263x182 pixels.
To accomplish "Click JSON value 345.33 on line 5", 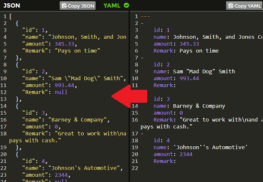I will [65, 44].
